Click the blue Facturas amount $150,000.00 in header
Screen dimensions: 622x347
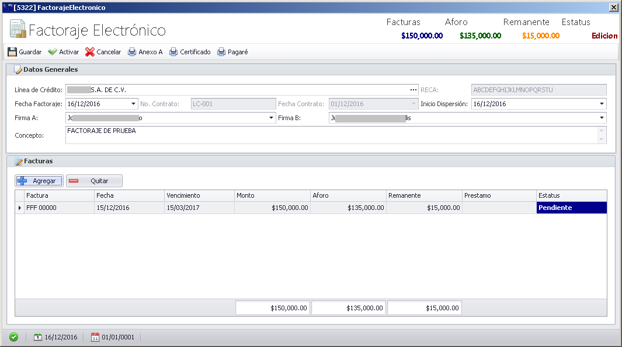pos(422,36)
